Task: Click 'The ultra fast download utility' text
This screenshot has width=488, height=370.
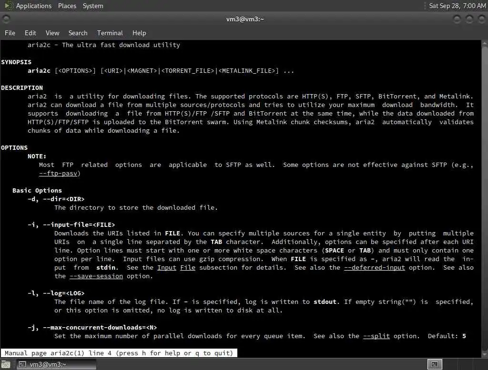Action: coord(121,45)
